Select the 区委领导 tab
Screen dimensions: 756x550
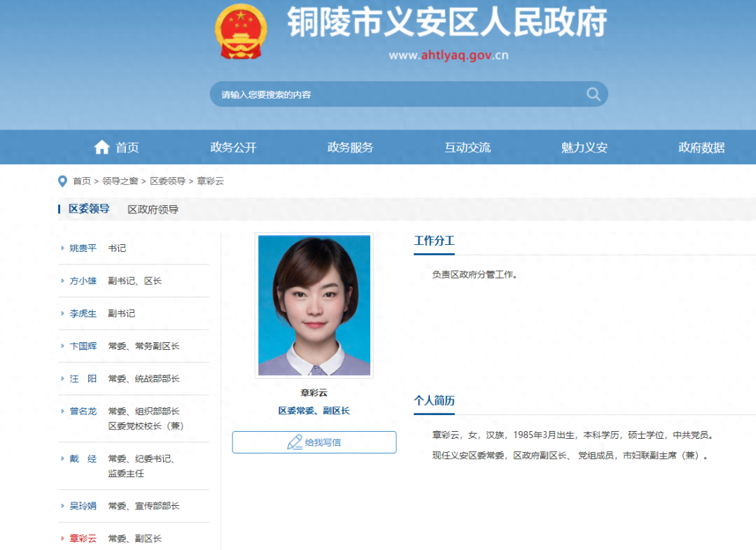[x=89, y=209]
